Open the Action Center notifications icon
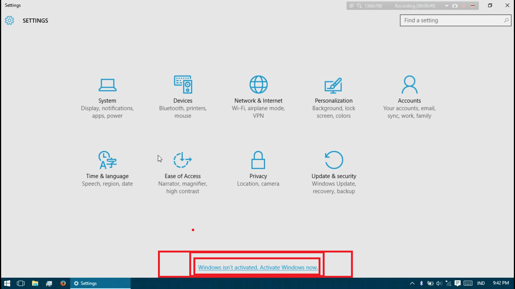The image size is (515, 289). coord(457,283)
